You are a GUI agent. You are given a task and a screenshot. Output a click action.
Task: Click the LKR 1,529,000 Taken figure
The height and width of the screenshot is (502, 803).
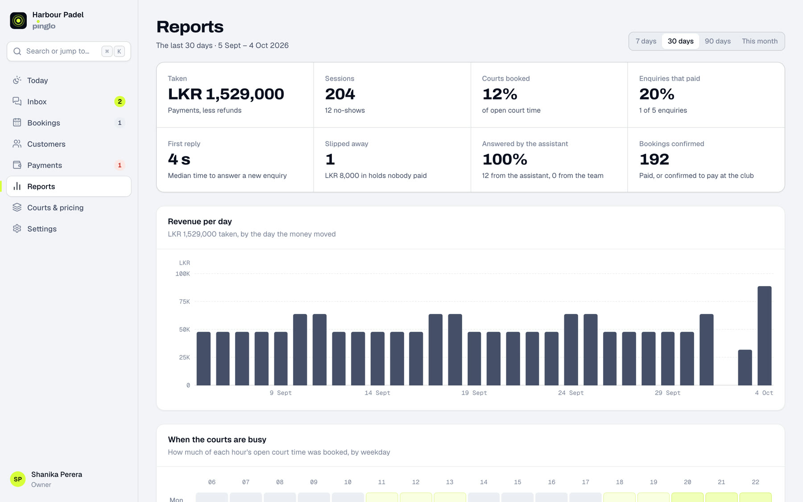(x=226, y=94)
